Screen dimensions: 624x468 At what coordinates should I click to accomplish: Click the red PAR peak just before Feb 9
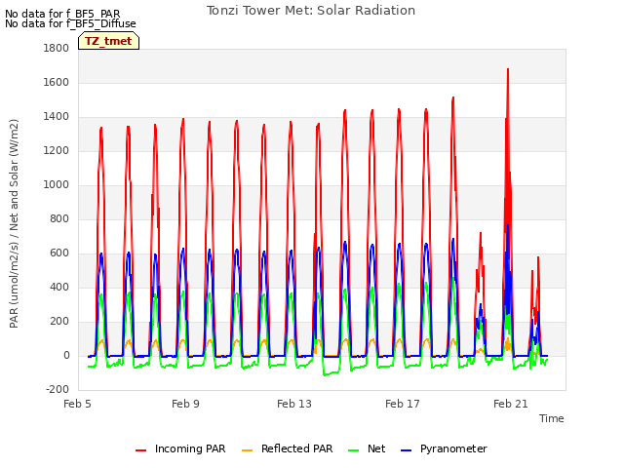point(183,119)
